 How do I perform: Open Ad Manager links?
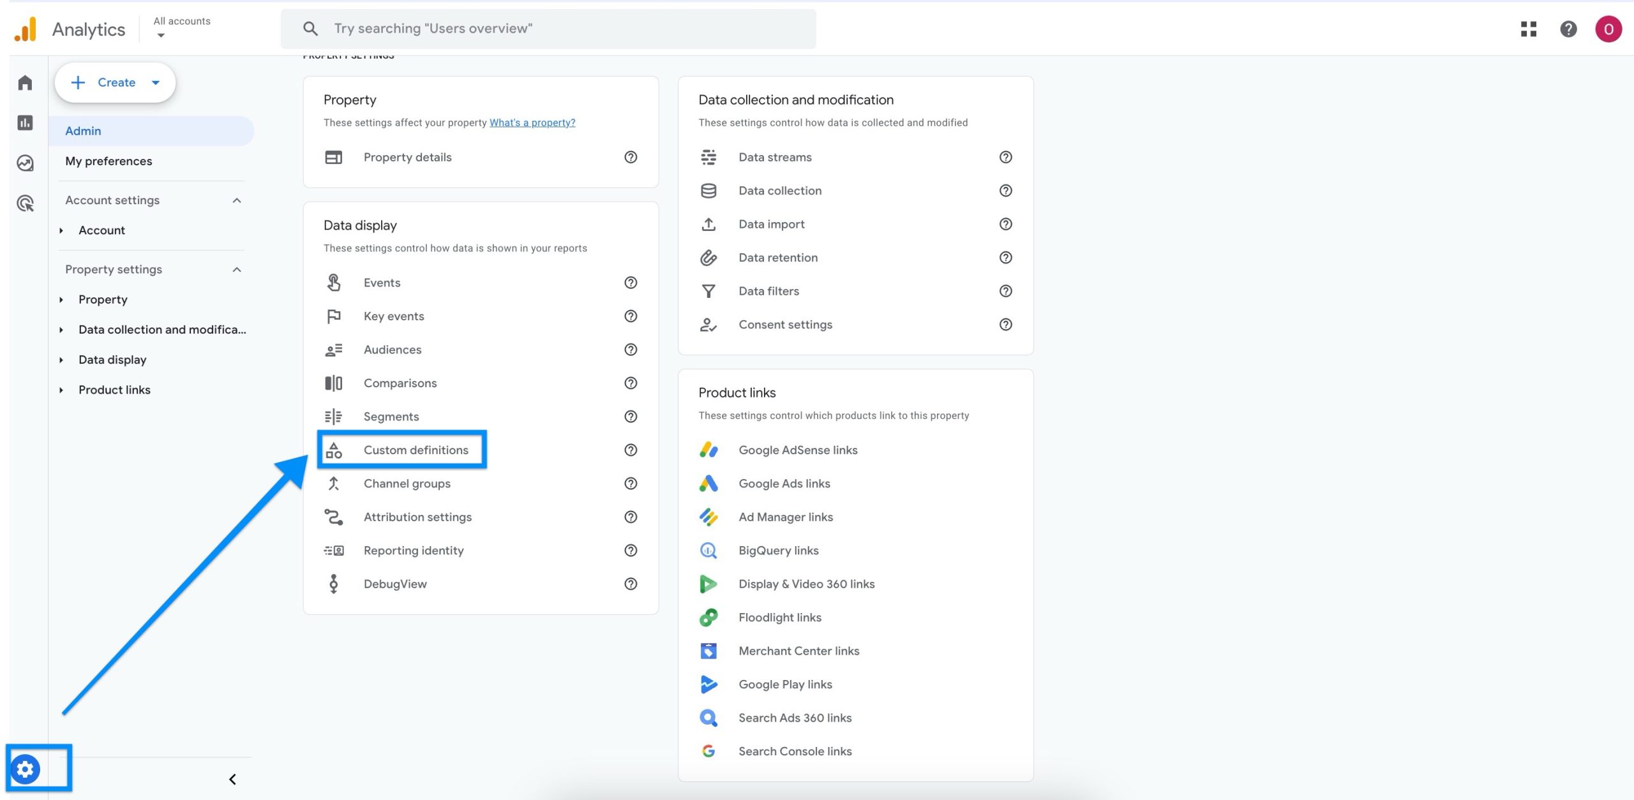786,517
